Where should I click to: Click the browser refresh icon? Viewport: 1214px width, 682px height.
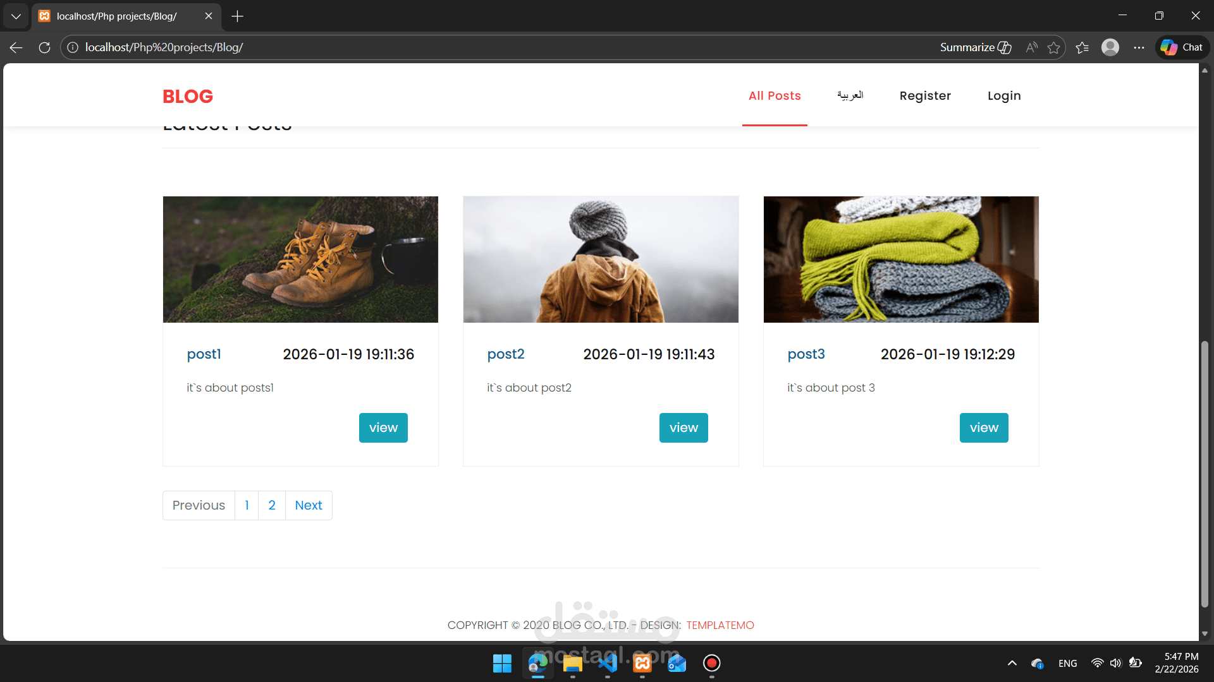(x=44, y=47)
